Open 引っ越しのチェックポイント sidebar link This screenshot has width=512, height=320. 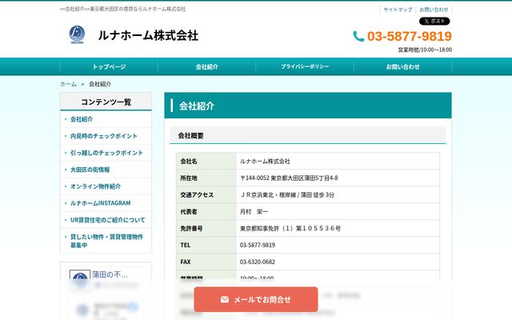coord(106,153)
